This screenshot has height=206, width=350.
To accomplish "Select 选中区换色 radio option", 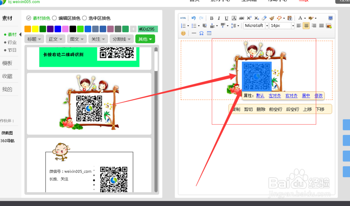I will (84, 18).
